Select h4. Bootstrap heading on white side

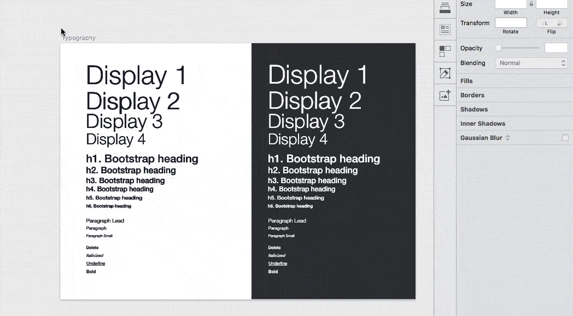[x=120, y=189]
